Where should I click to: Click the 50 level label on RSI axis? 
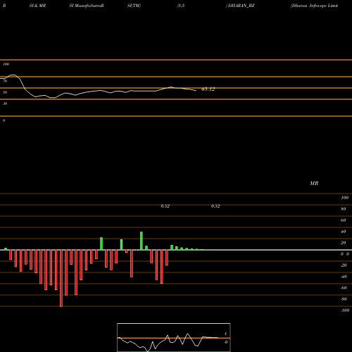click(5, 92)
